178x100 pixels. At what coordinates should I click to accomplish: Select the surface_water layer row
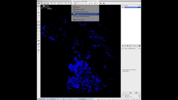pyautogui.click(x=131, y=7)
